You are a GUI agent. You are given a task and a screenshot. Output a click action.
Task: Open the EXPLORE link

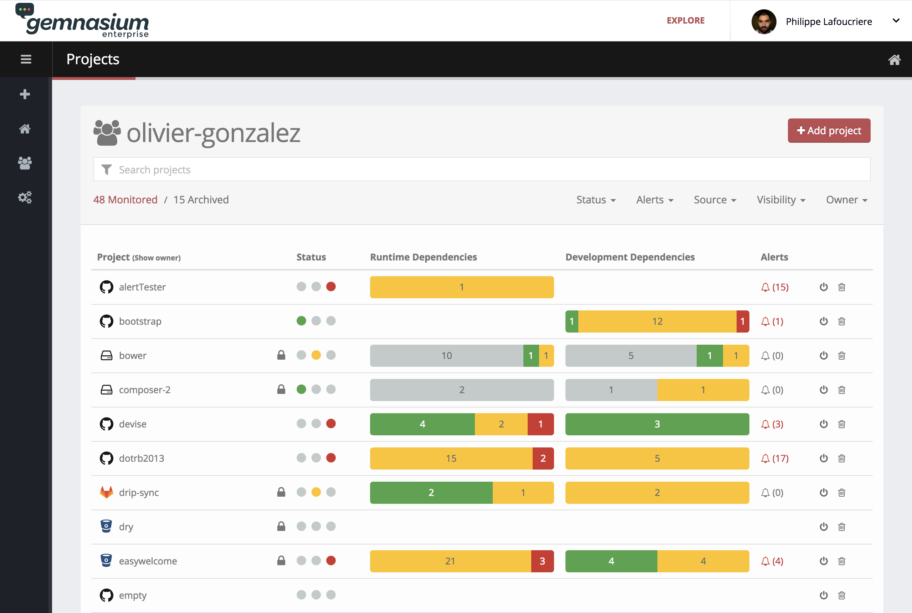686,21
